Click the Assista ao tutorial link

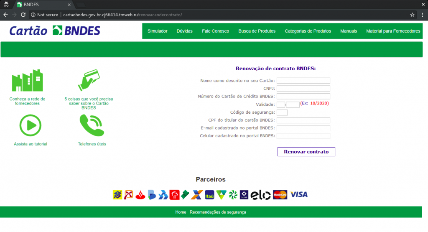tap(30, 144)
